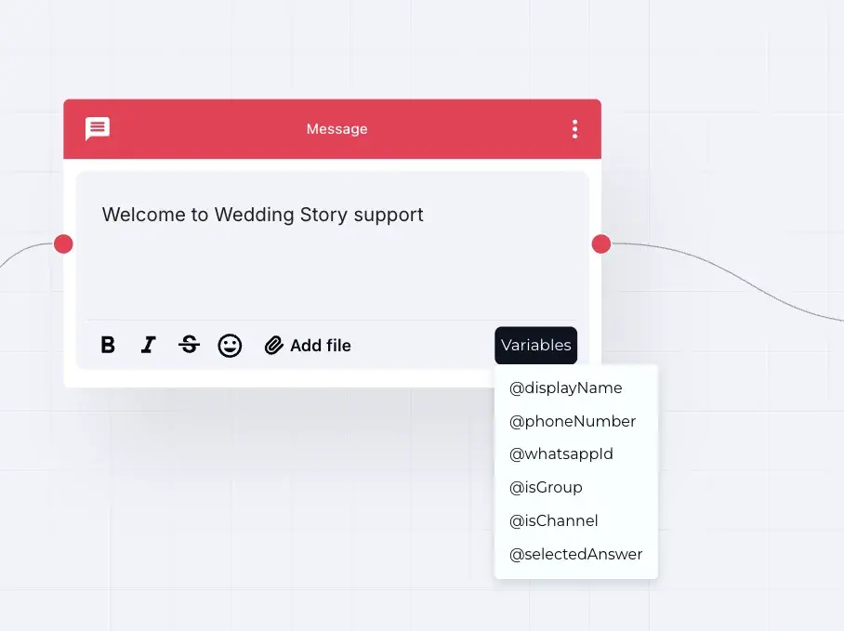The image size is (844, 631).
Task: Apply bold formatting in the message toolbar
Action: pos(108,345)
